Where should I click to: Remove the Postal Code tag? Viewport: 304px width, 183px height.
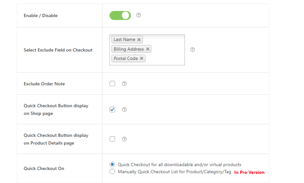click(x=142, y=58)
